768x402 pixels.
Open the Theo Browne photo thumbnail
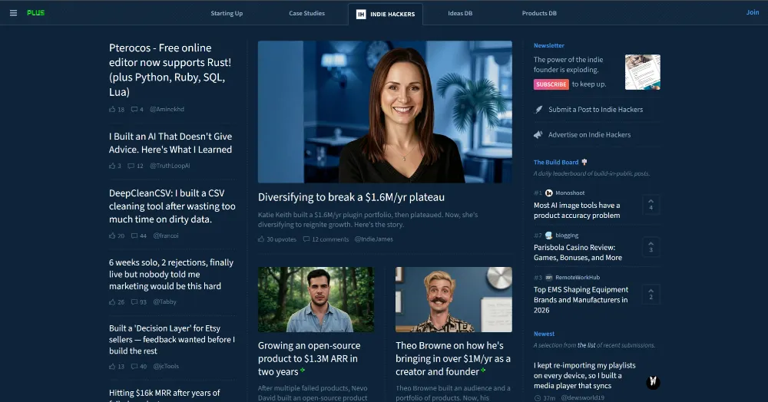pyautogui.click(x=454, y=299)
